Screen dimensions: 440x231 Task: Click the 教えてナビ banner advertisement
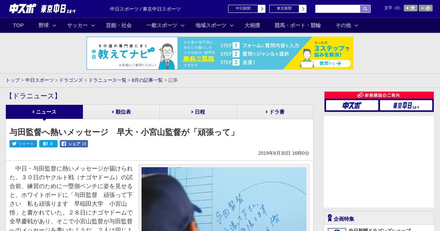click(x=220, y=53)
